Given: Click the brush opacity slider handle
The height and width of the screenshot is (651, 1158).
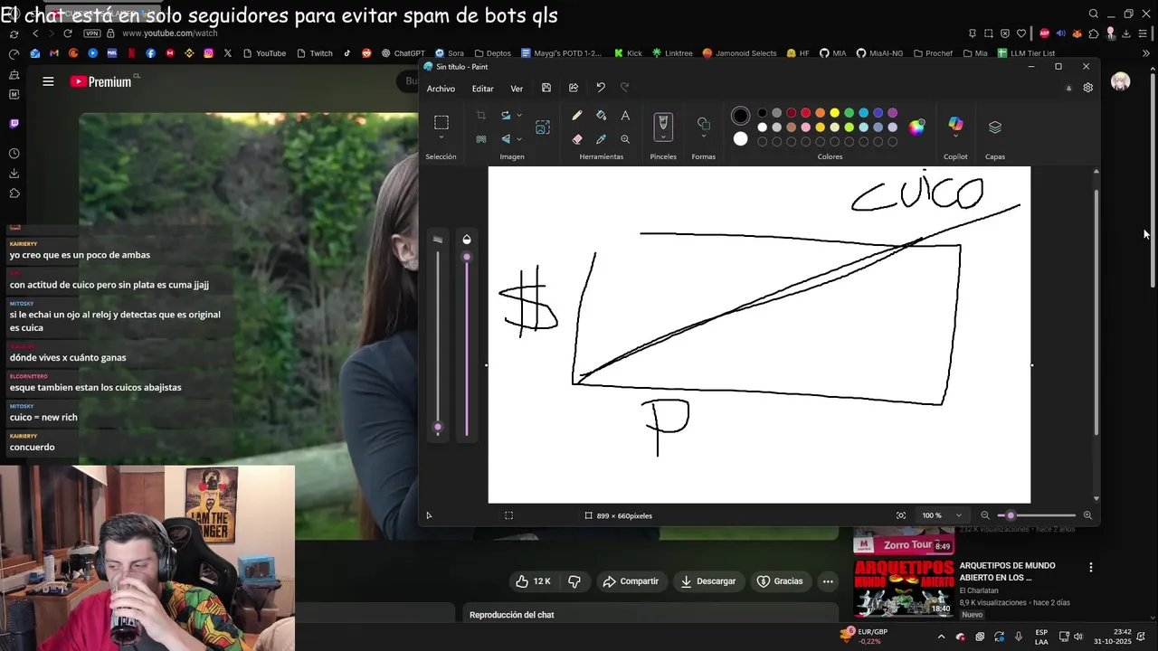Looking at the screenshot, I should pyautogui.click(x=467, y=257).
